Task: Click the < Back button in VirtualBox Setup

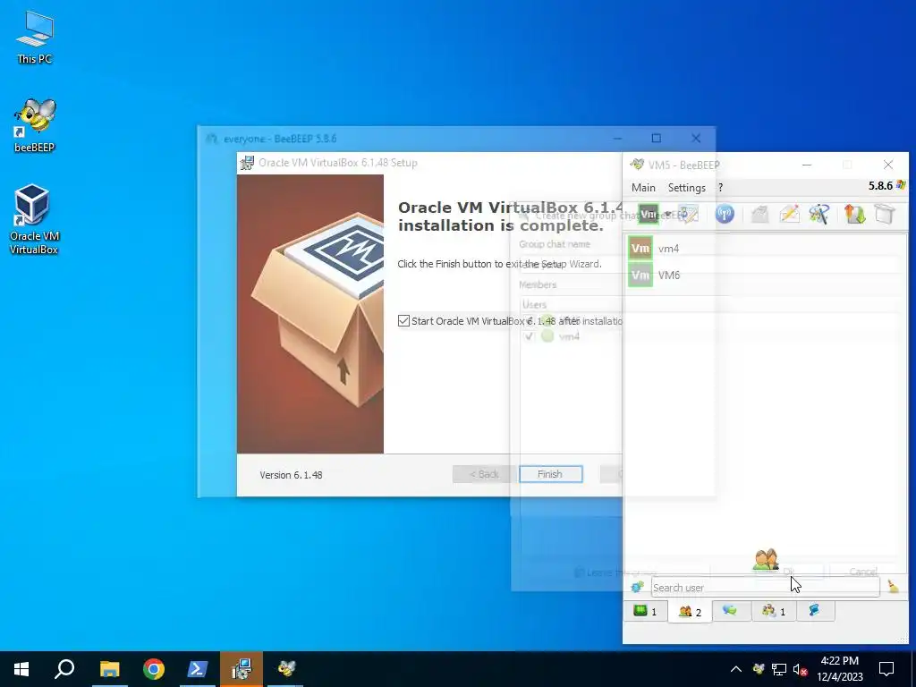Action: [484, 474]
